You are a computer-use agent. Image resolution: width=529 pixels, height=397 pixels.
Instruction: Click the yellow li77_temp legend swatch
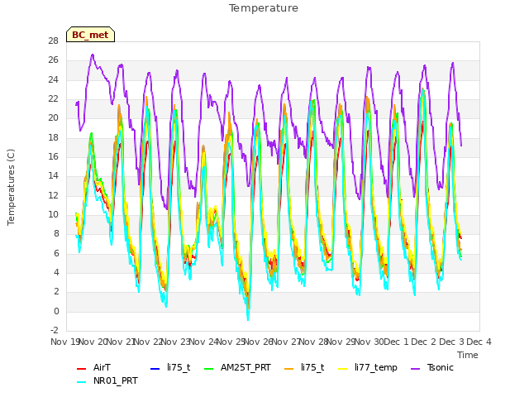pos(342,369)
